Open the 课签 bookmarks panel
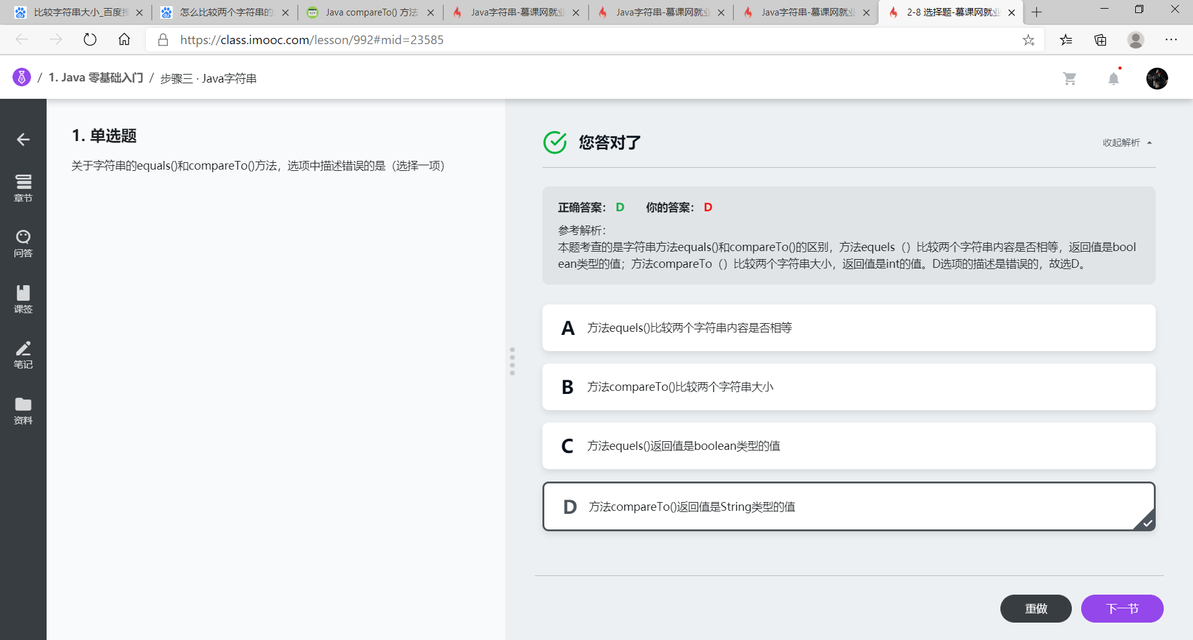 23,299
